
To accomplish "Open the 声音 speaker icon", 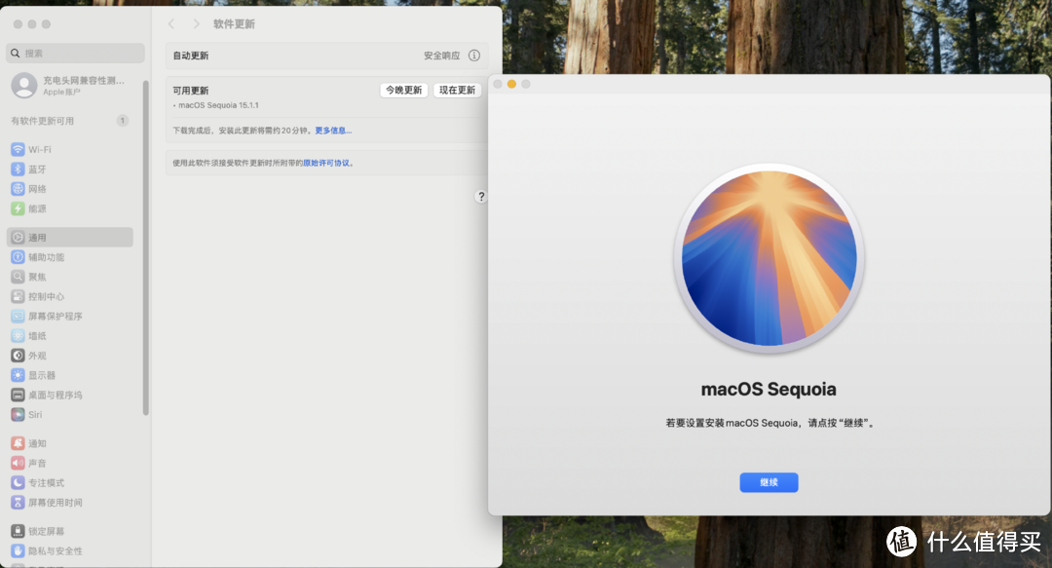I will click(19, 463).
